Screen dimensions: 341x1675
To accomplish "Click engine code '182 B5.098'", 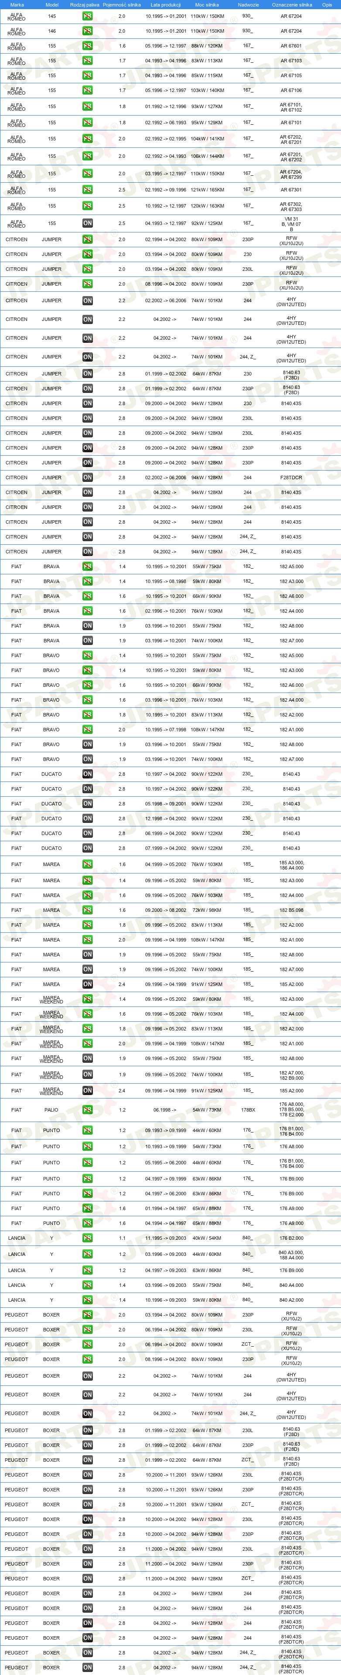I will tap(291, 911).
